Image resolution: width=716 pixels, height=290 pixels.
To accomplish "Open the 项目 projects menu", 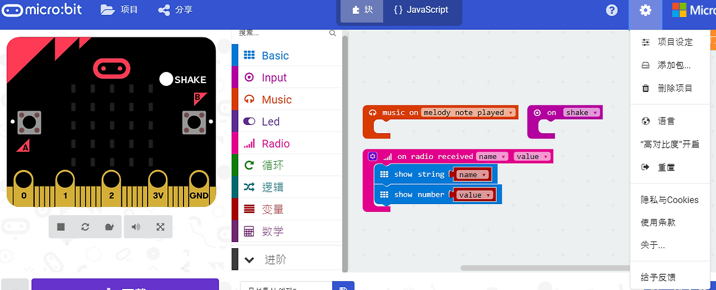I will coord(119,9).
